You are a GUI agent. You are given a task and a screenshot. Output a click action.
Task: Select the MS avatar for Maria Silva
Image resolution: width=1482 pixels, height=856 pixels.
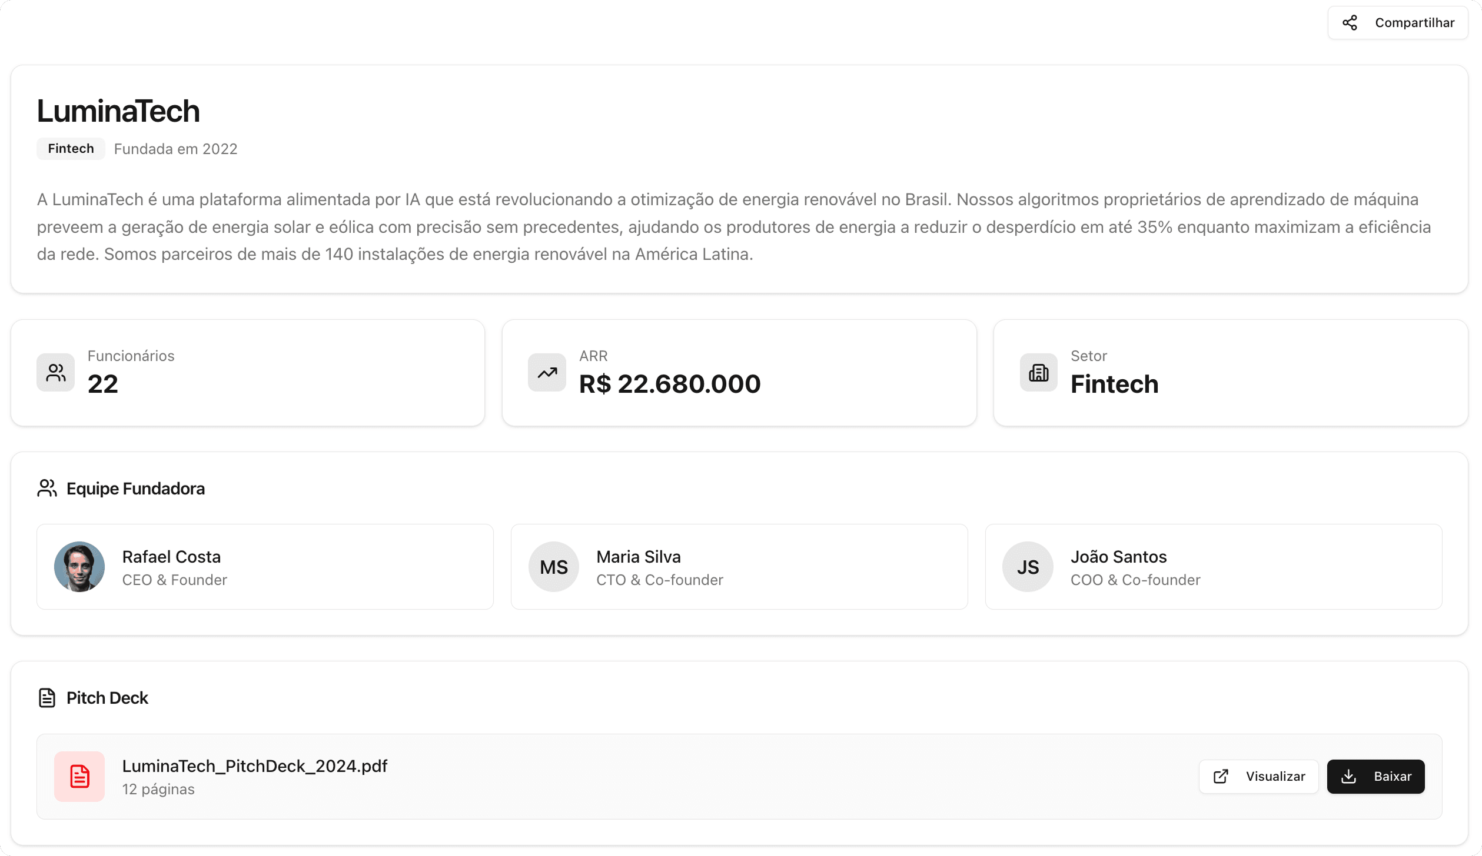(553, 566)
